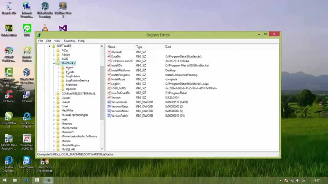
Task: Select the CorelDRAW X5 desktop icon
Action: click(9, 120)
